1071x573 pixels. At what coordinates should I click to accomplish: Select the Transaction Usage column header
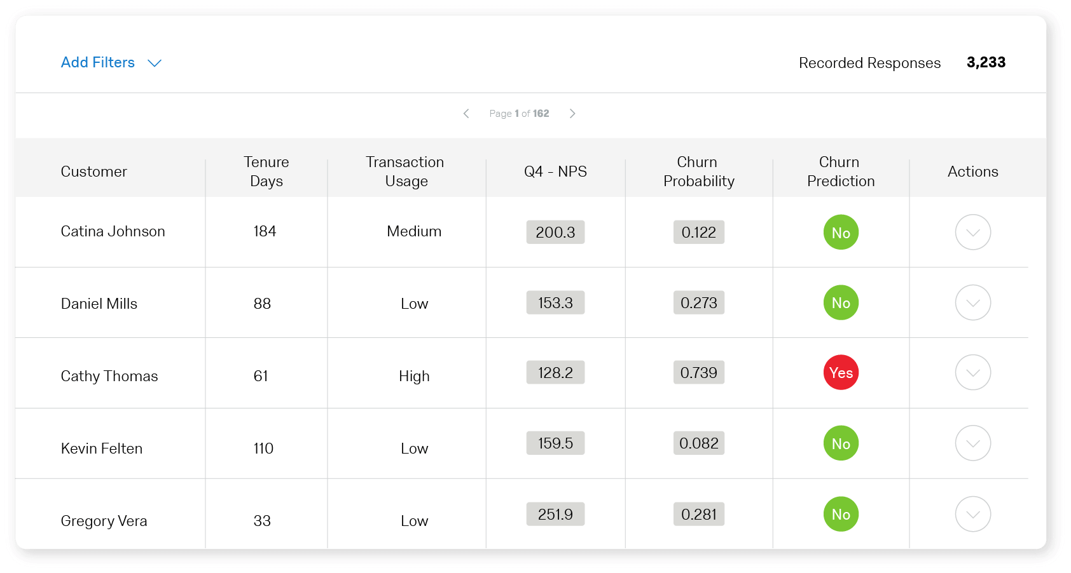[x=406, y=172]
